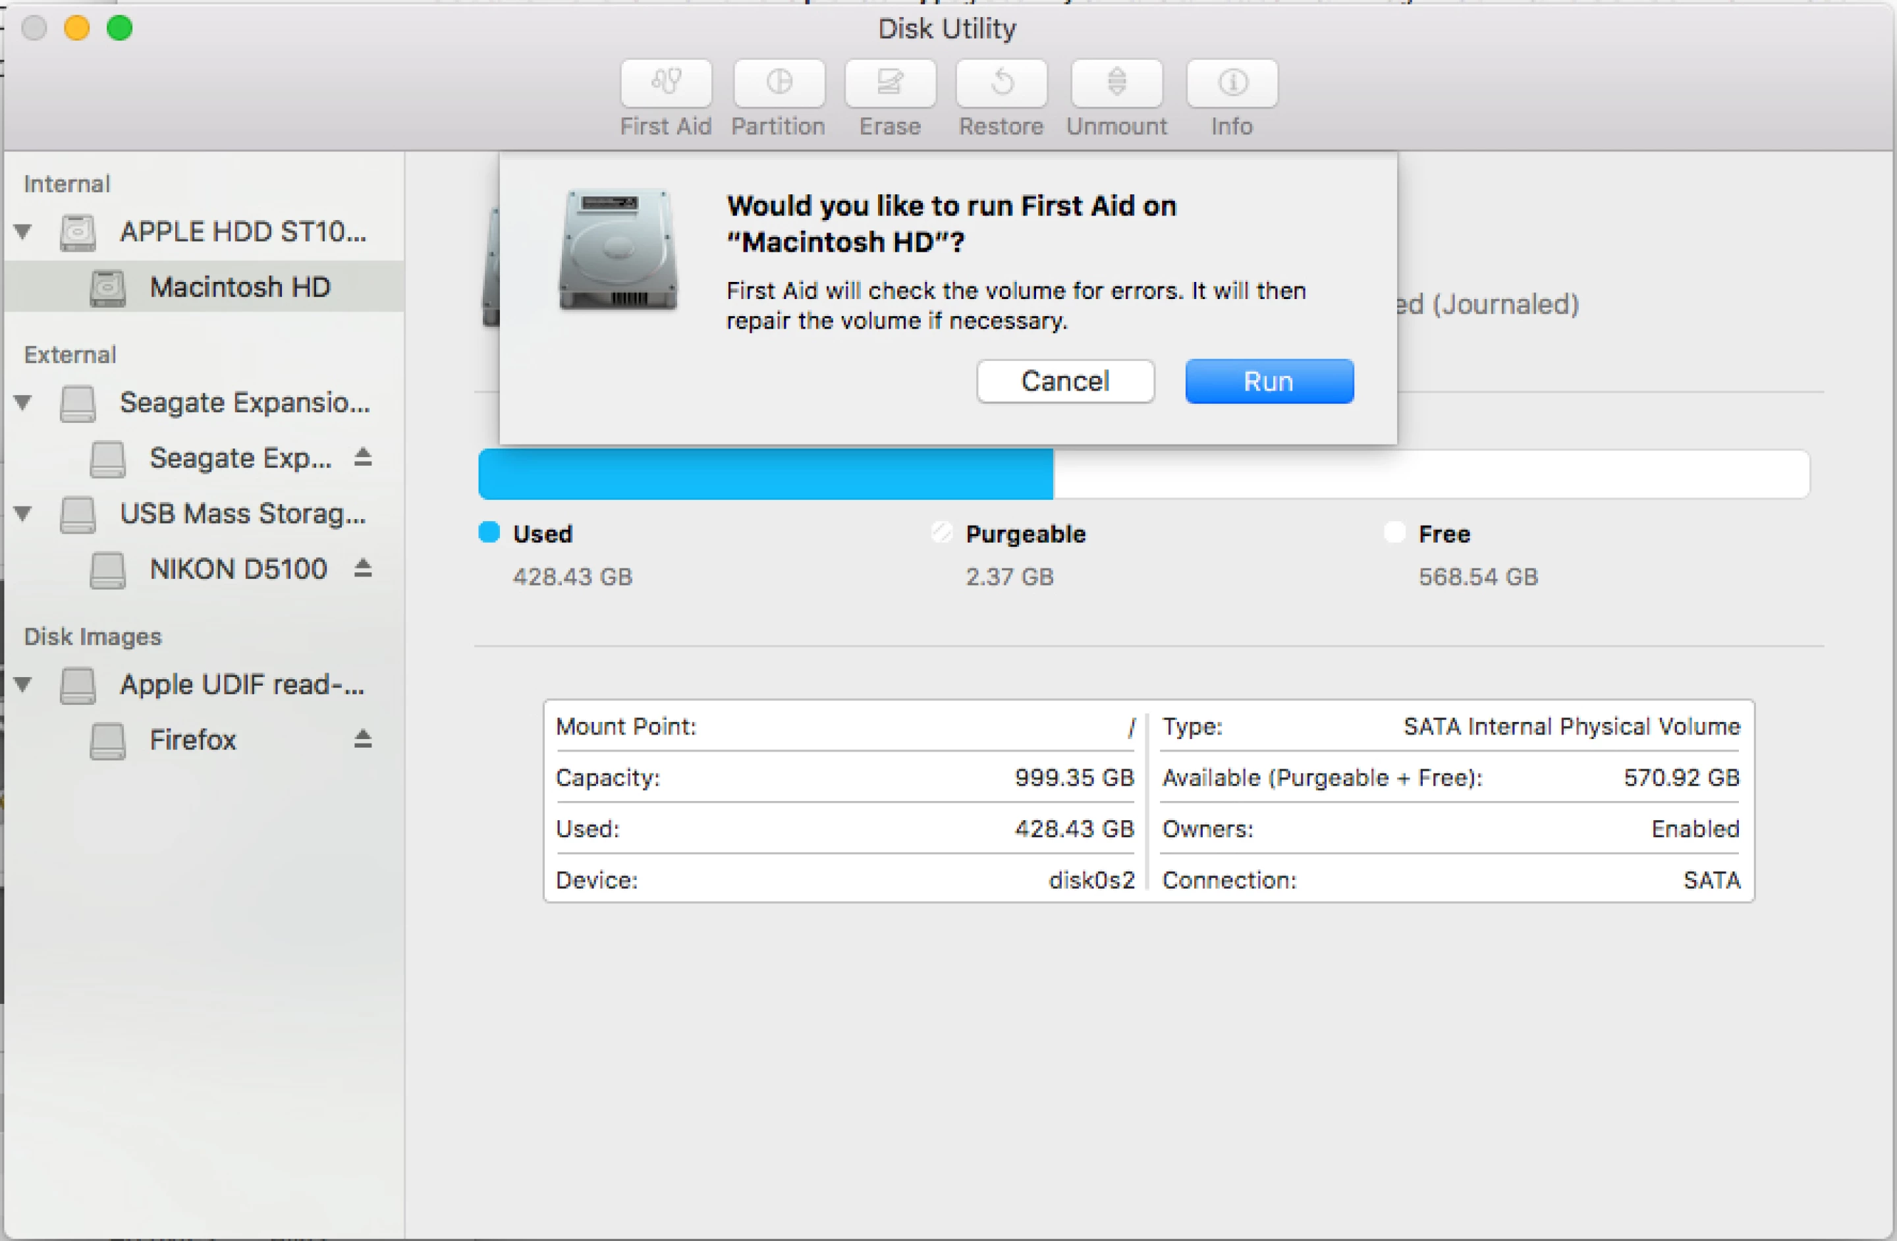Click Run to start First Aid
1897x1241 pixels.
1268,381
